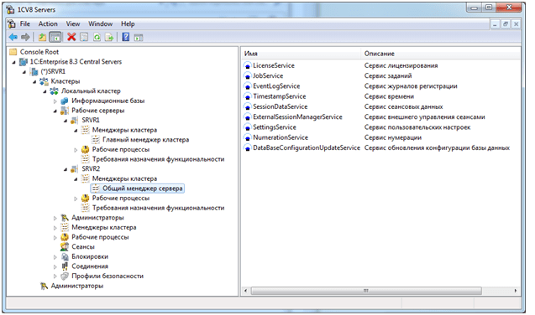This screenshot has width=535, height=315.
Task: Click the Профили безопасности shield icon
Action: [65, 276]
